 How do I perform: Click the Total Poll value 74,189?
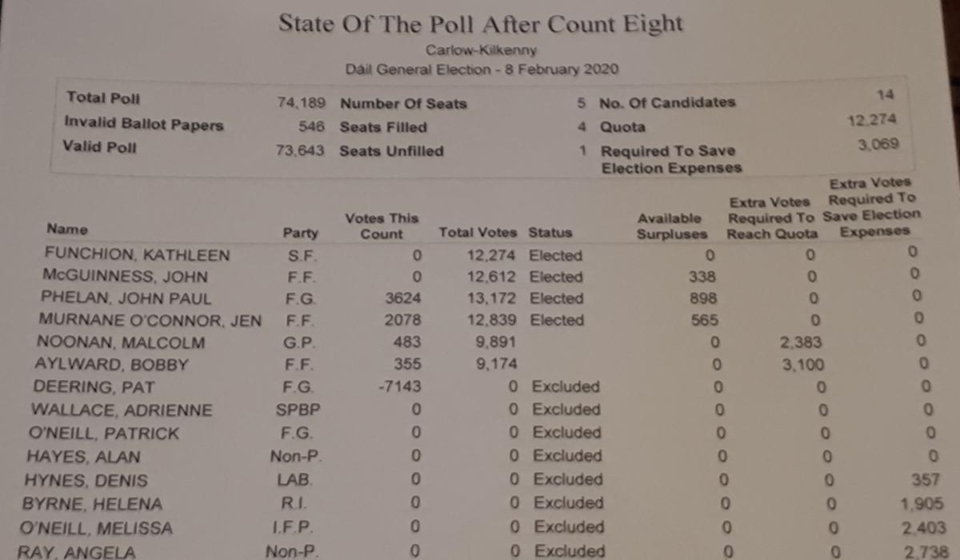[x=300, y=102]
